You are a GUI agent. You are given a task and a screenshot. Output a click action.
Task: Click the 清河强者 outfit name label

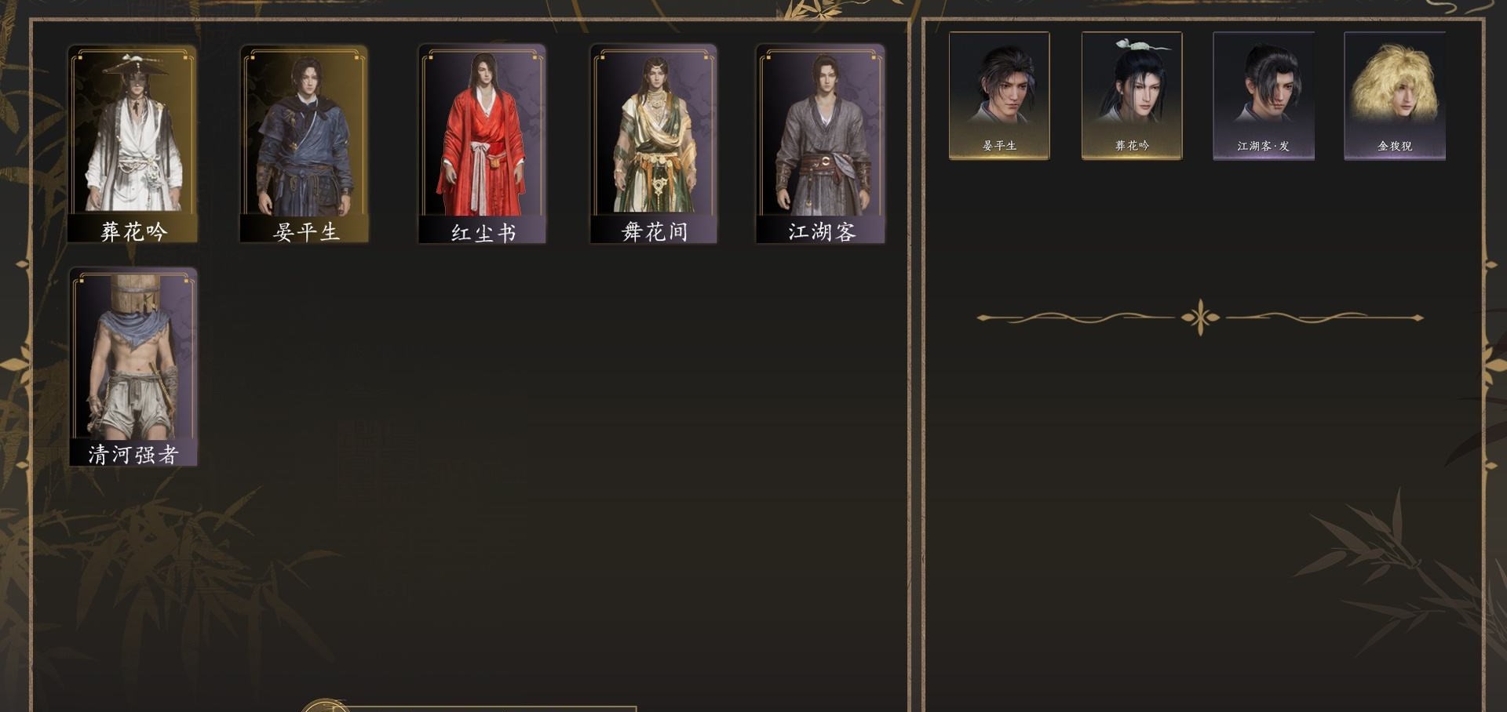[133, 455]
